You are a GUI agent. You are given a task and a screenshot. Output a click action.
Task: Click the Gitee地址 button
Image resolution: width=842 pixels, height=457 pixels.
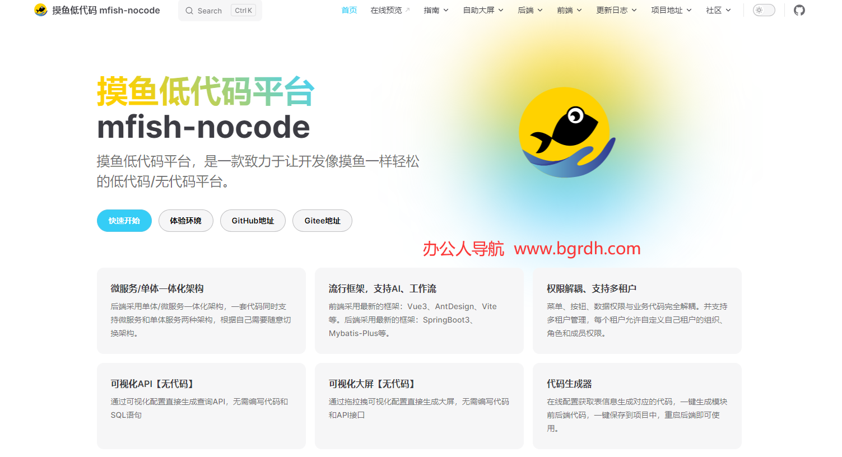pyautogui.click(x=322, y=221)
